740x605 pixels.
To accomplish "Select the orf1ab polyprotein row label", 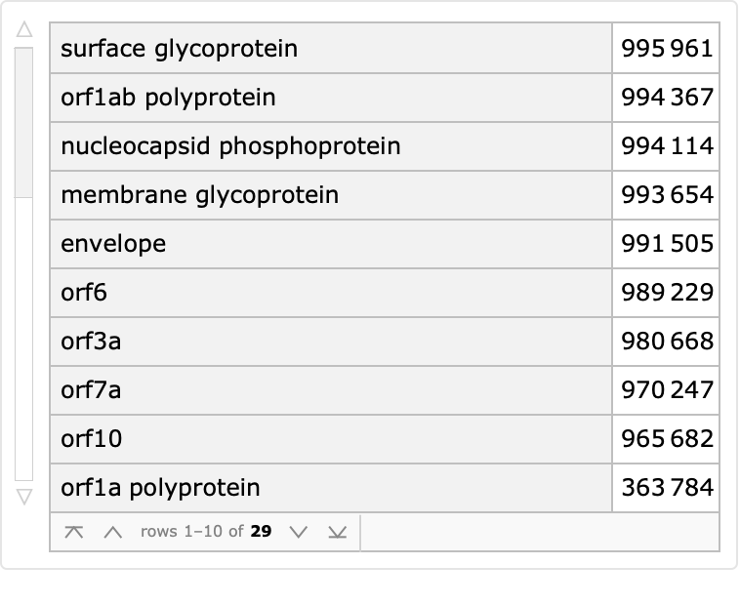I will [168, 97].
